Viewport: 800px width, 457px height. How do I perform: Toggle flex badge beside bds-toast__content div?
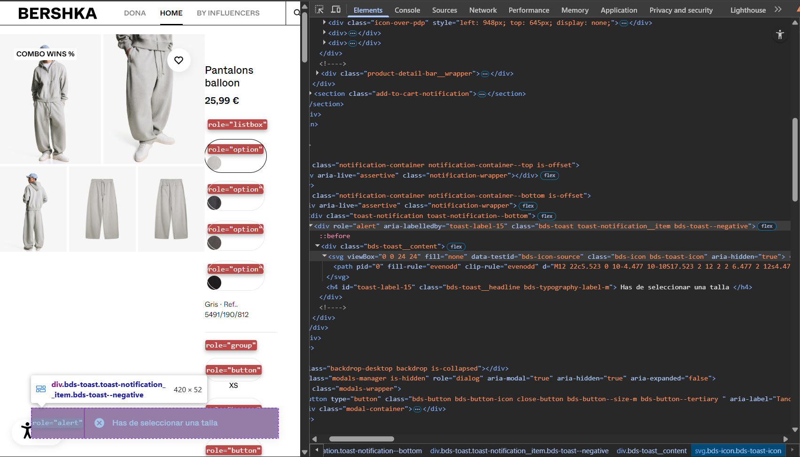click(x=456, y=247)
